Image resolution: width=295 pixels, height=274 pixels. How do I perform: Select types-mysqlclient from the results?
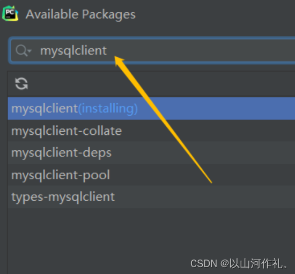tap(151, 197)
